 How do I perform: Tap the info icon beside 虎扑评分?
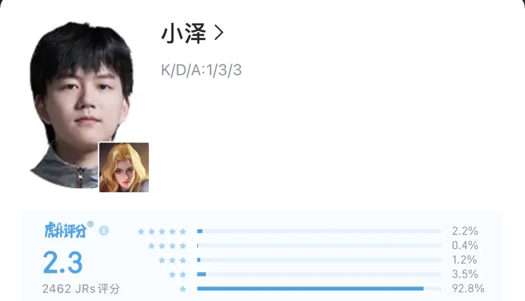coord(104,230)
